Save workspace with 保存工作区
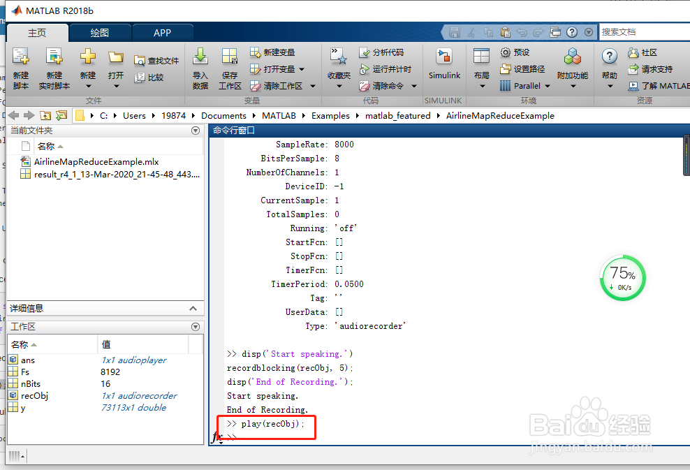Viewport: 690px width, 470px height. [230, 68]
